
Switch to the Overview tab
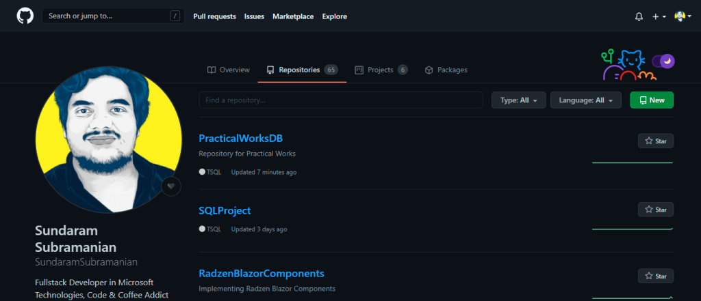click(x=229, y=70)
